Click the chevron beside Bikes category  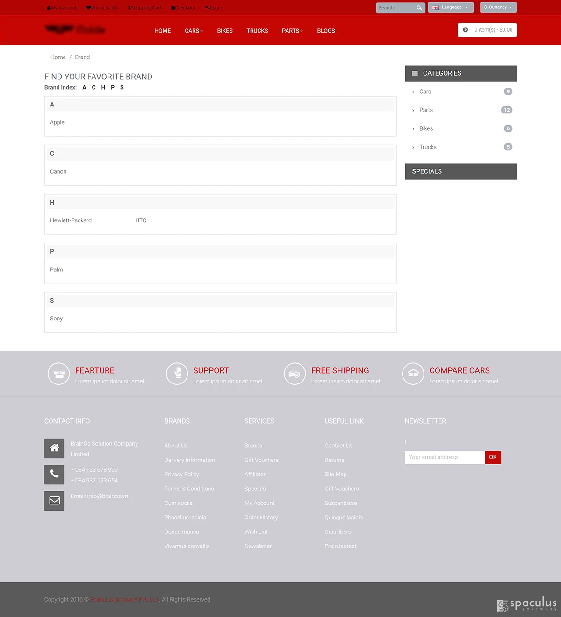413,129
